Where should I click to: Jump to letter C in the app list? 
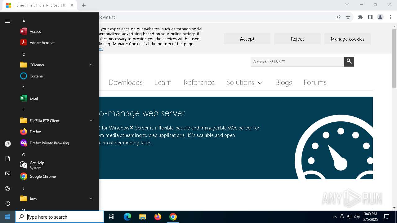pyautogui.click(x=24, y=55)
